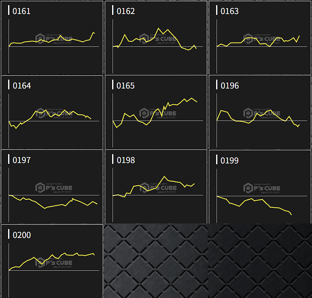Select the 0200 machine number label
The width and height of the screenshot is (312, 298).
[22, 235]
